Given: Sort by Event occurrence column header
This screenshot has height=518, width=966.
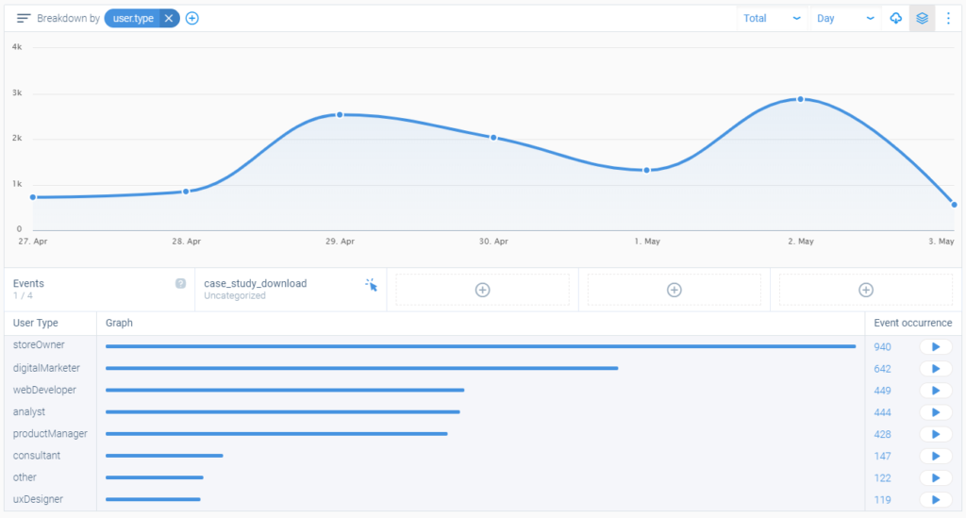Looking at the screenshot, I should click(912, 323).
